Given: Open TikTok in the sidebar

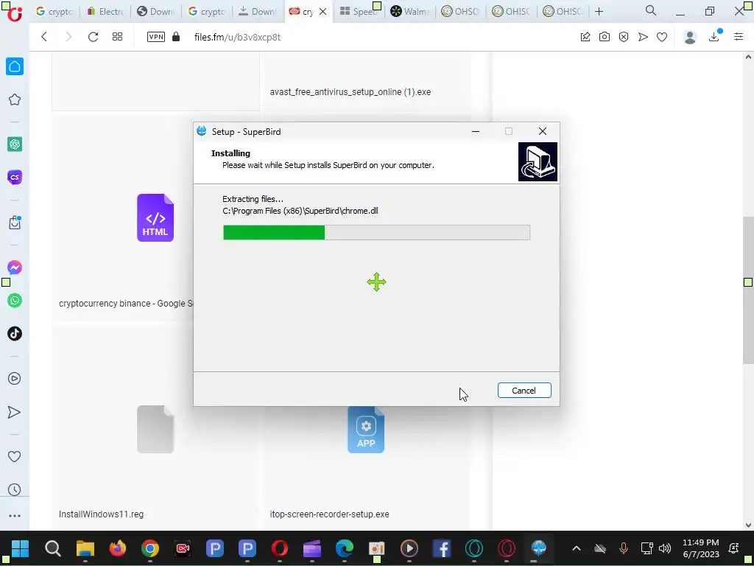Looking at the screenshot, I should point(15,334).
